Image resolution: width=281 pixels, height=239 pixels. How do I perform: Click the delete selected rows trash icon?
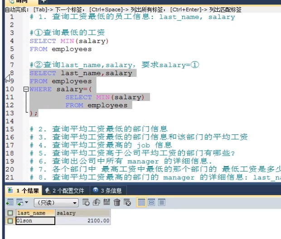(117, 202)
